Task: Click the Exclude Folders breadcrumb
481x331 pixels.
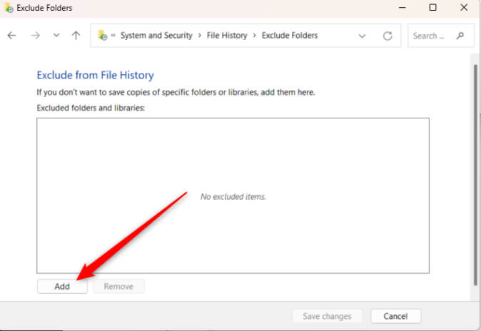Action: 290,36
